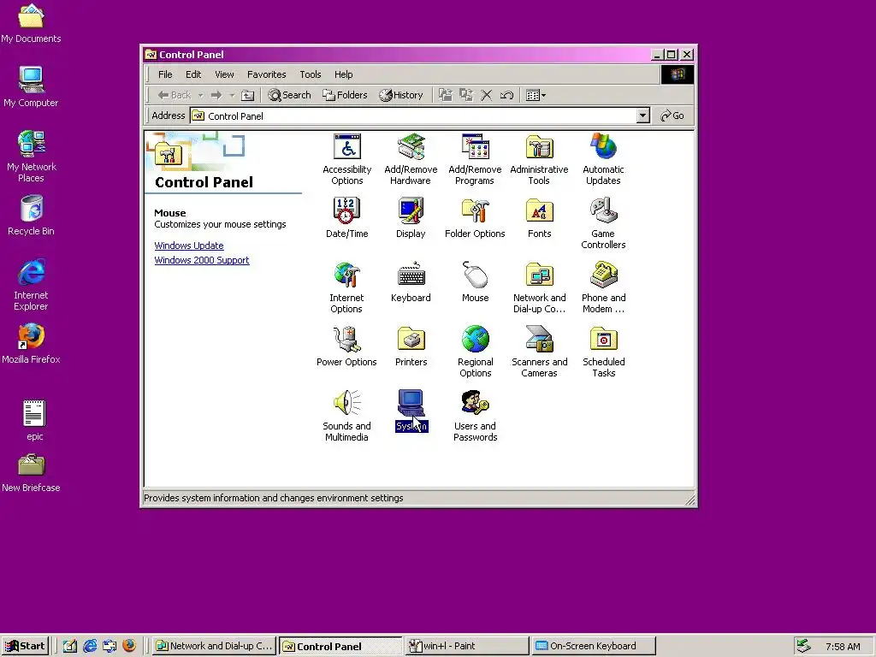Screen dimensions: 876x657
Task: Open Game Controllers applet
Action: tap(603, 223)
